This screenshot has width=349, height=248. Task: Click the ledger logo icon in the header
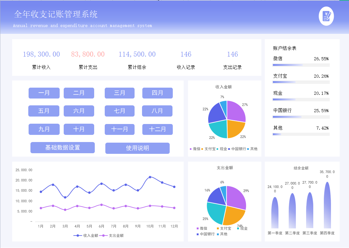pyautogui.click(x=326, y=16)
